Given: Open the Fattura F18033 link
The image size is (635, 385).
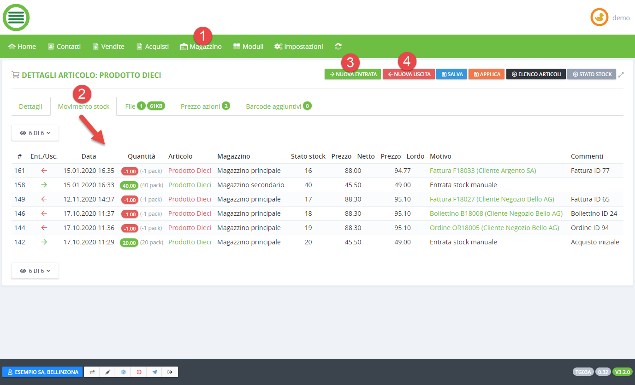Looking at the screenshot, I should pyautogui.click(x=482, y=171).
